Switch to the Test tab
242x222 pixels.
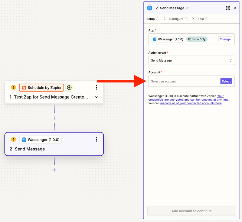[201, 19]
